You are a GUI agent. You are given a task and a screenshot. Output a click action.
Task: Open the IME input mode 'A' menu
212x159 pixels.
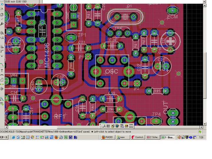coord(104,126)
